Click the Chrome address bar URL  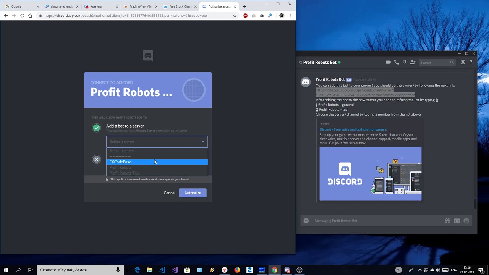click(126, 16)
